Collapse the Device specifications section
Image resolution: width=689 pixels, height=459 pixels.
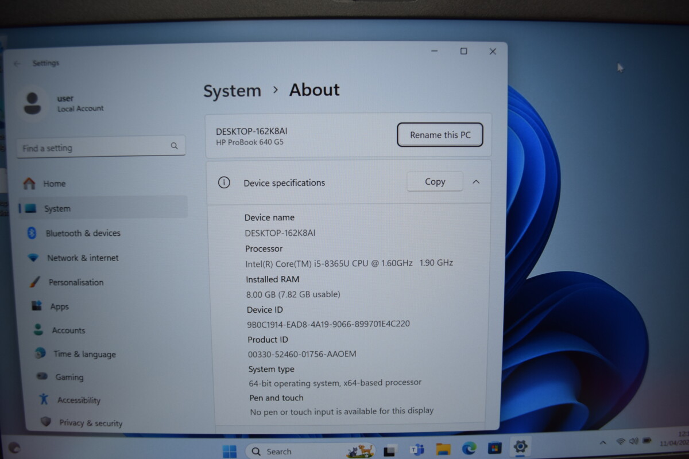[476, 182]
